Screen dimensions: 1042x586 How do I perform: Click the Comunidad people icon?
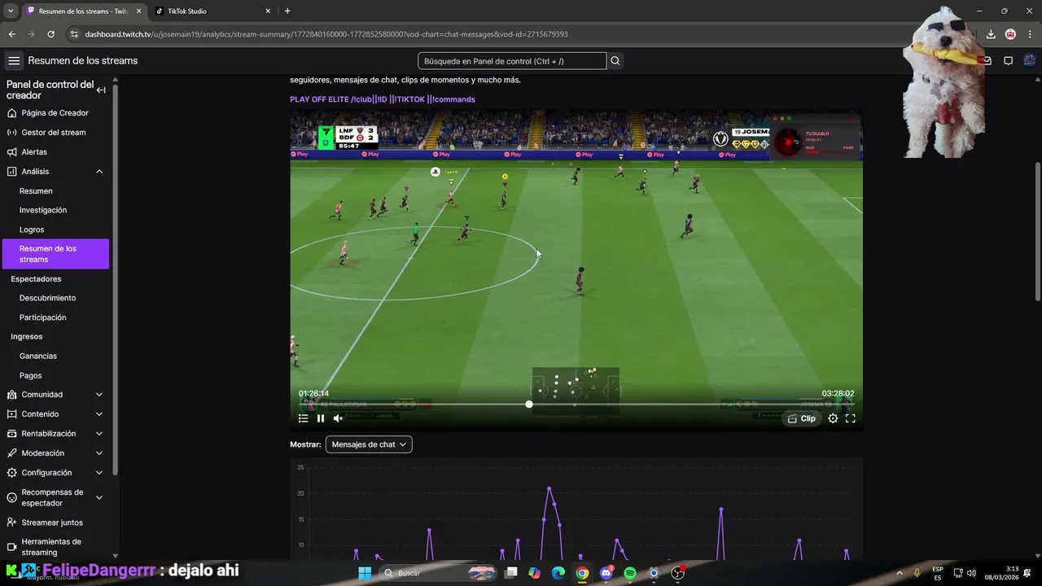(x=11, y=395)
